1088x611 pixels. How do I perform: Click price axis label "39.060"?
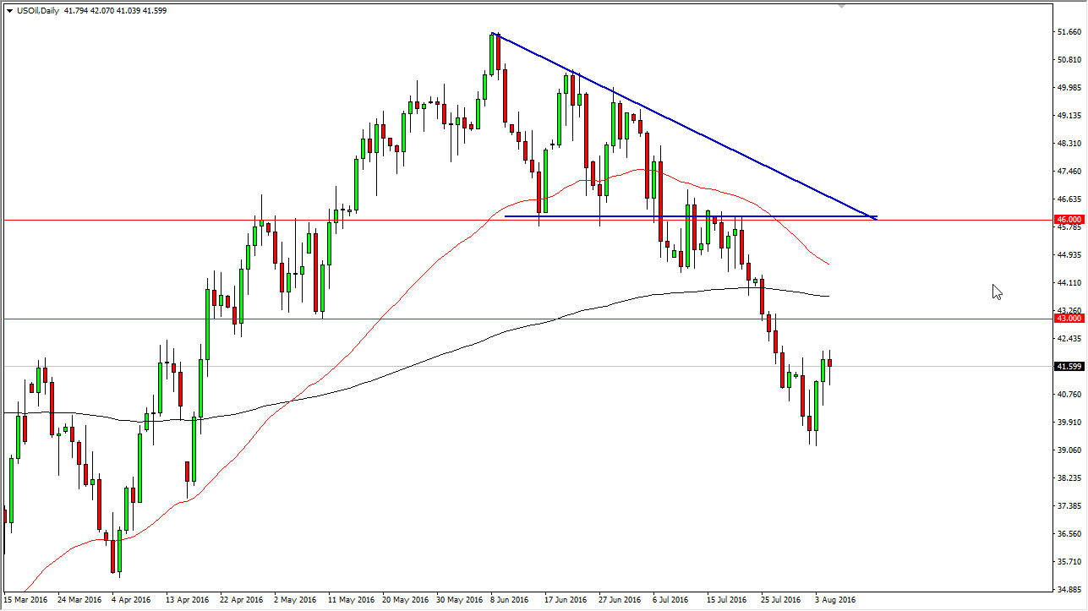pos(1069,450)
